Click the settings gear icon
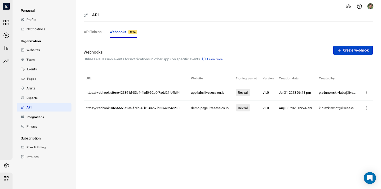 click(x=6, y=166)
